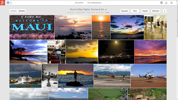This screenshot has width=178, height=100.
Task: Open Your profile link
Action: 79,3
